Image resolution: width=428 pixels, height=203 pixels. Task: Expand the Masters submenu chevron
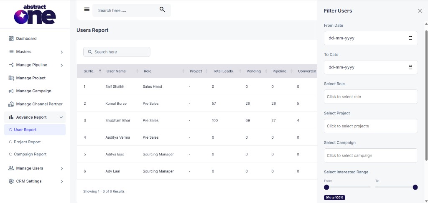(x=62, y=52)
